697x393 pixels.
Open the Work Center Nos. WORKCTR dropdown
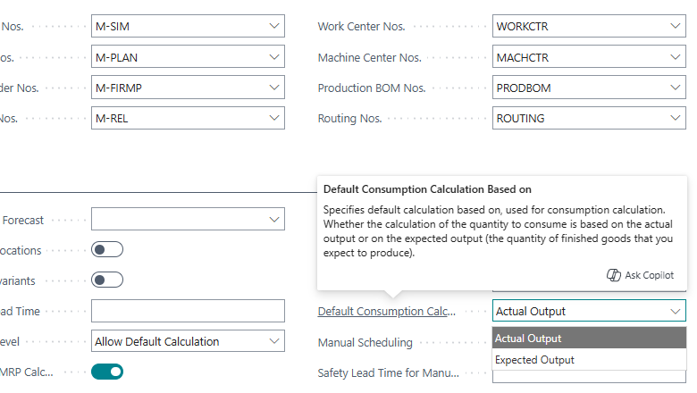tap(675, 27)
